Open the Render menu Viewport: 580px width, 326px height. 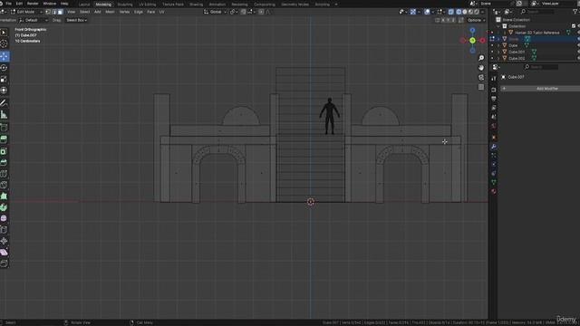tap(33, 4)
